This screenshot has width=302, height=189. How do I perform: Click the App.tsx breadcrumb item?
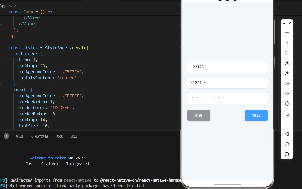click(6, 6)
